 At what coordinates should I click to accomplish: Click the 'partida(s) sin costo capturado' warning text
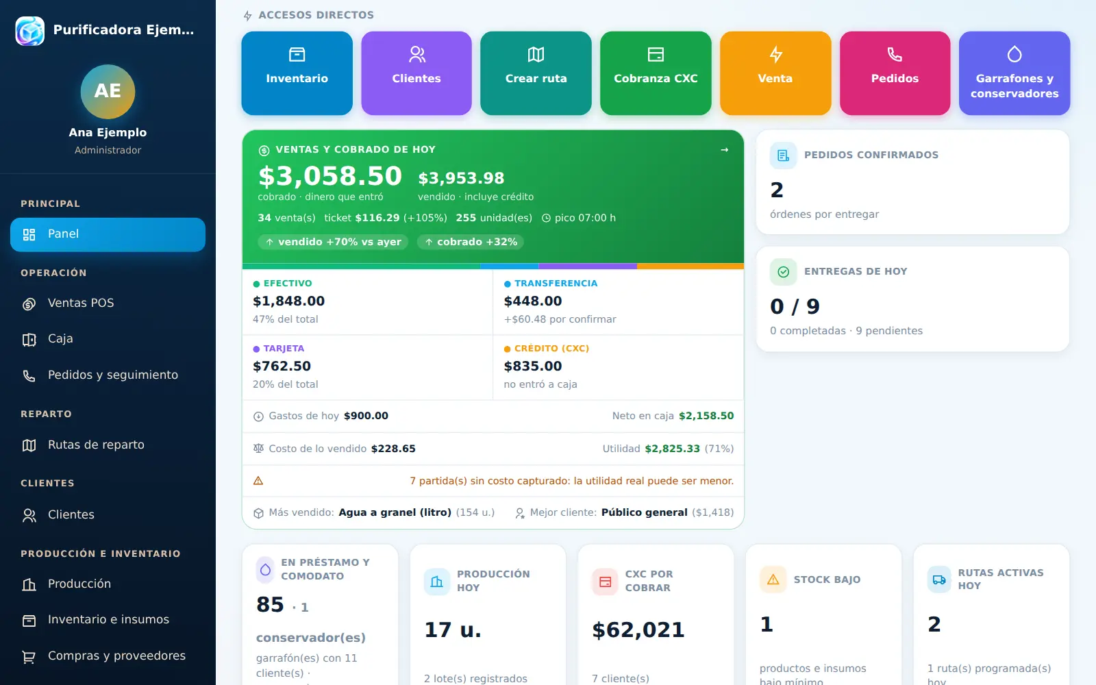572,481
